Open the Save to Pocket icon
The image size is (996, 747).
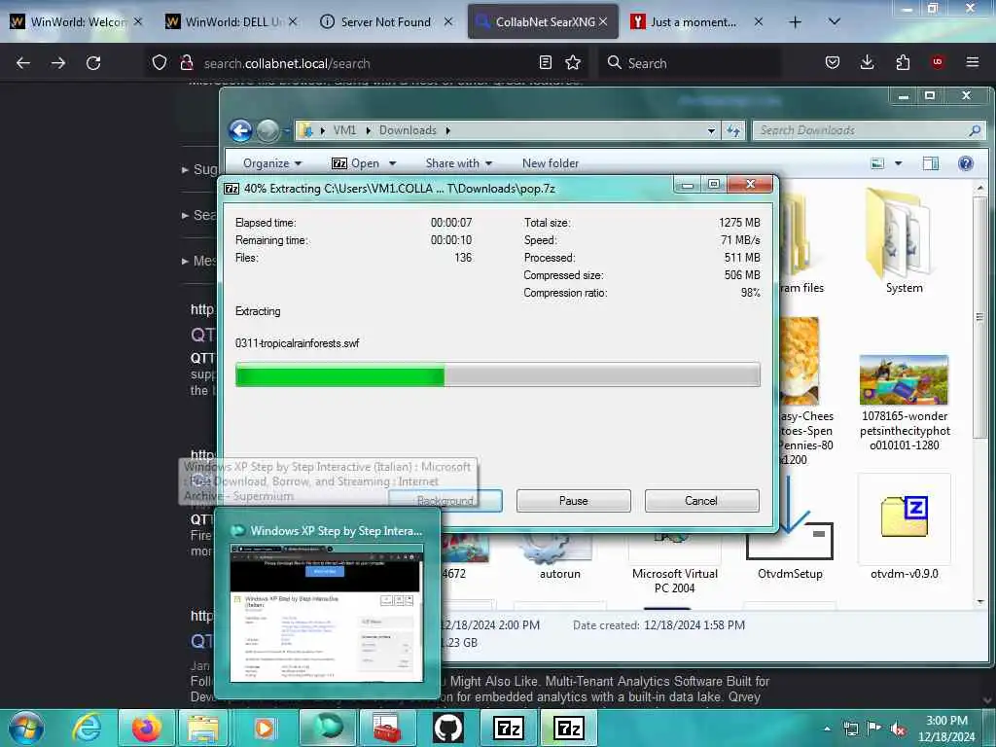click(833, 62)
